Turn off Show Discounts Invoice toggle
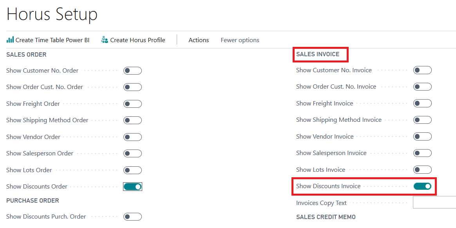The height and width of the screenshot is (228, 456). [423, 186]
